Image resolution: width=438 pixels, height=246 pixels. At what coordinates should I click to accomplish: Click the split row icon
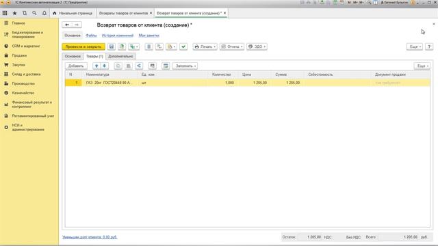click(139, 66)
